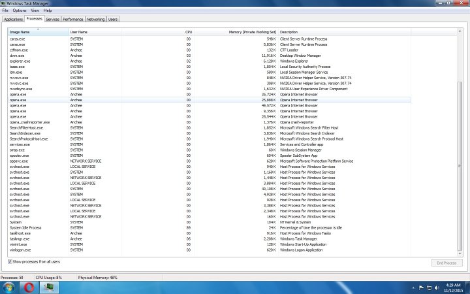Screen dimensions: 470x294
Task: Click the Action Center flag tray icon
Action: [x=421, y=287]
